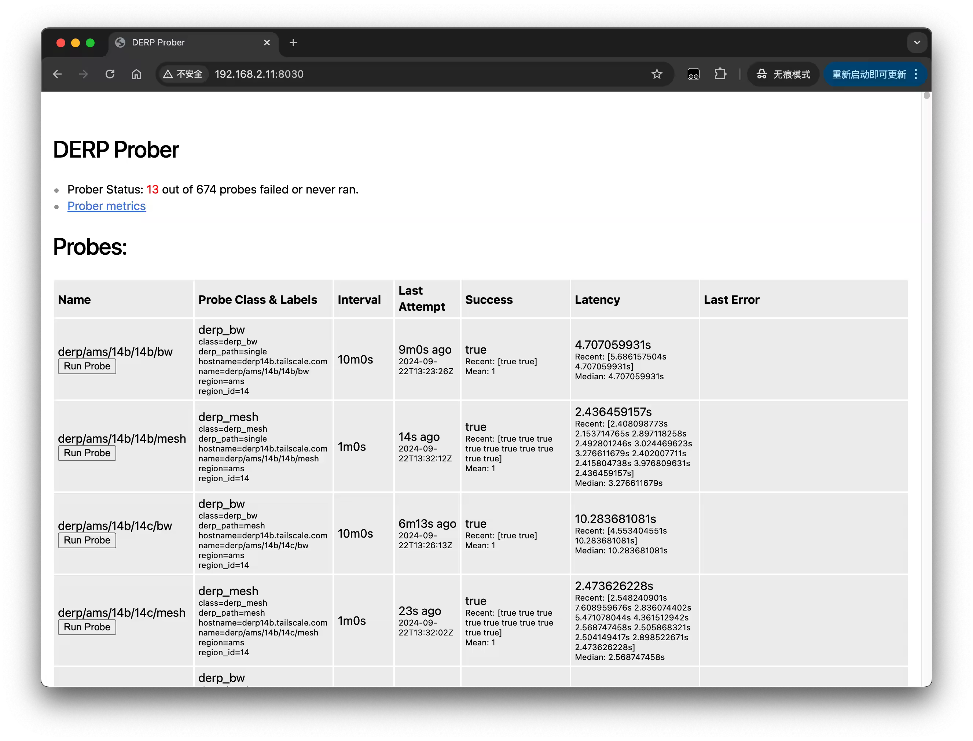973x741 pixels.
Task: Click the red failed count 13
Action: click(152, 190)
